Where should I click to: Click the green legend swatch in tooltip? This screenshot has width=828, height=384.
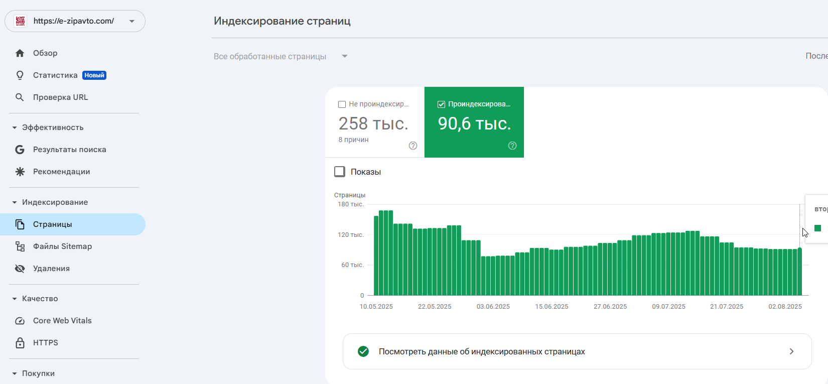tap(817, 228)
